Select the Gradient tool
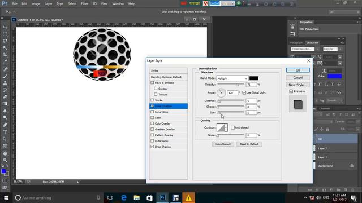Image resolution: width=362 pixels, height=203 pixels. pos(5,104)
